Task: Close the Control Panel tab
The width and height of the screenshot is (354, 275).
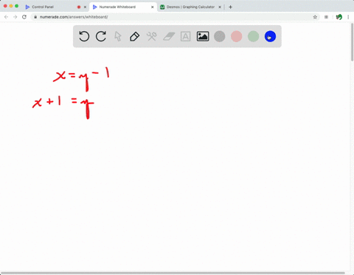Action: (x=85, y=7)
